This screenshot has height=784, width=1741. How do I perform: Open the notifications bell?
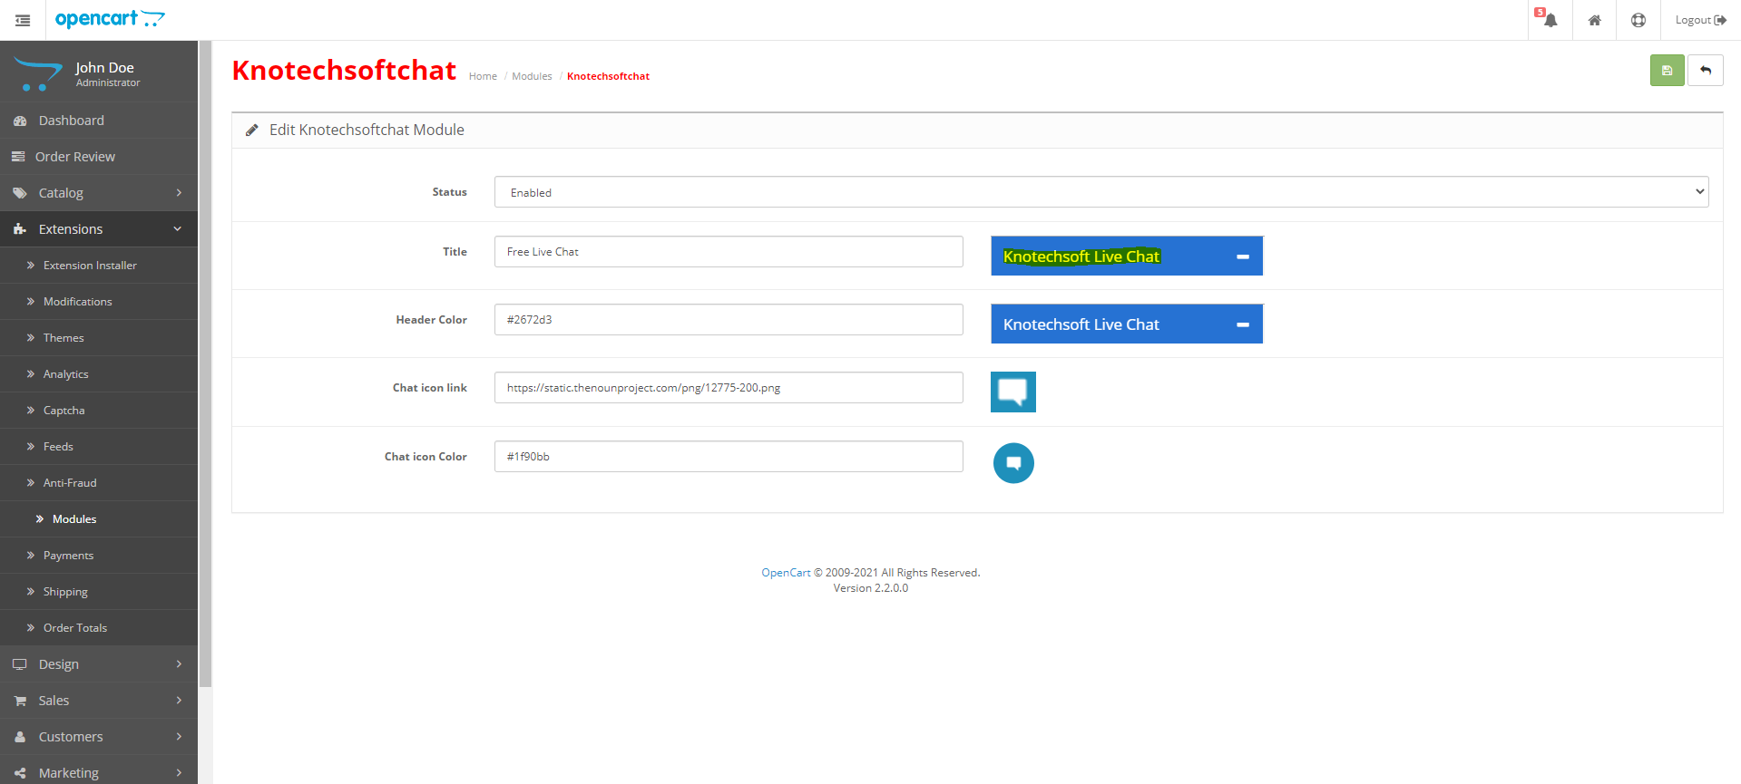(1550, 20)
